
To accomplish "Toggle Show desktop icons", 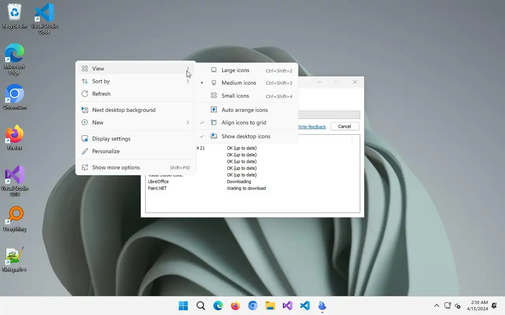I will [247, 136].
